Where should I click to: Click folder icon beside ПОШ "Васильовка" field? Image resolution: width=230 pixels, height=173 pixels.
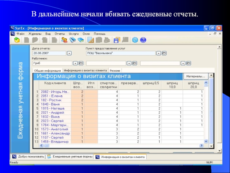coord(164,53)
